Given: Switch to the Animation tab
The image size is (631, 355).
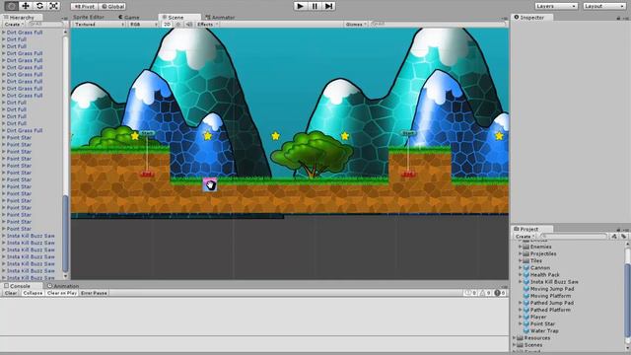Looking at the screenshot, I should [x=63, y=286].
